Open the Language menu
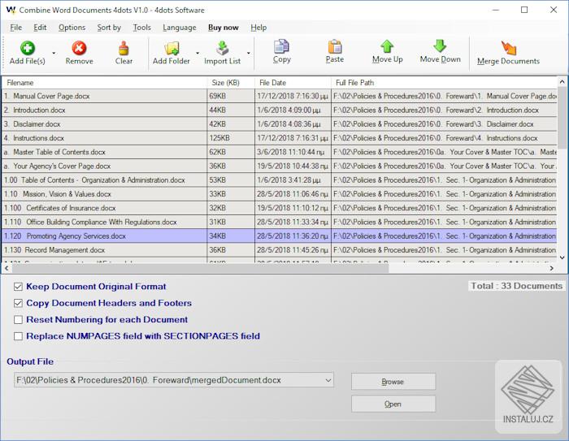Viewport: 569px width, 441px height. click(x=180, y=28)
